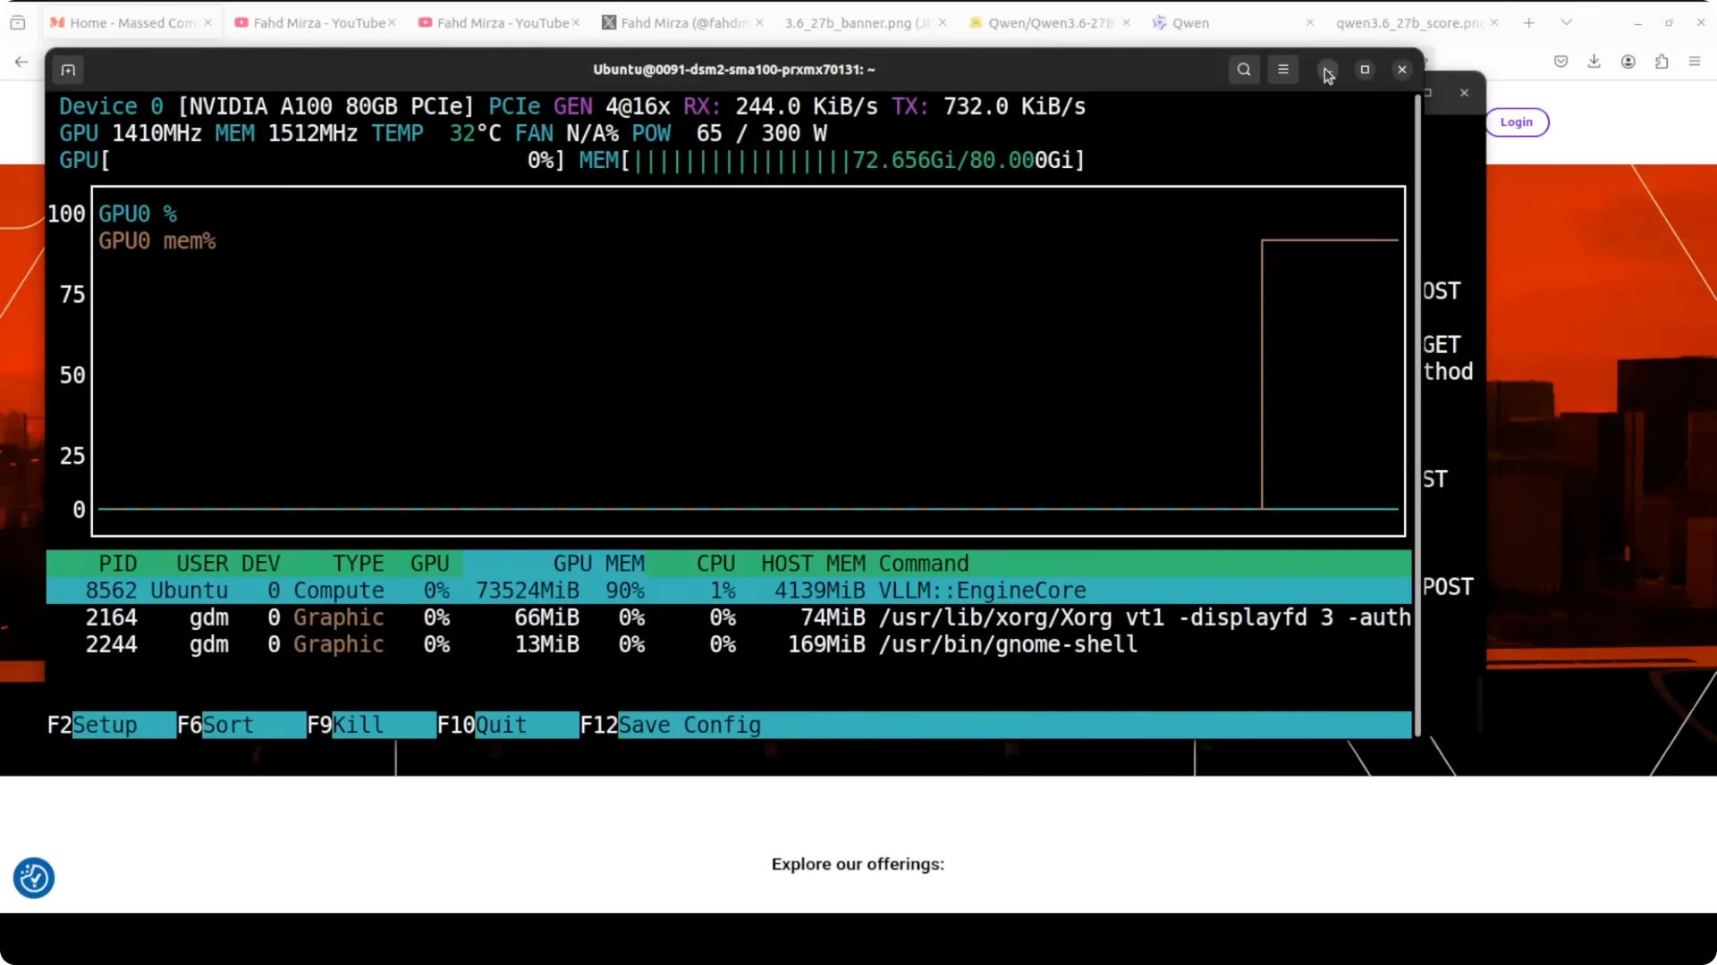Click the accessibility widget icon on the page
This screenshot has width=1717, height=965.
pos(34,878)
